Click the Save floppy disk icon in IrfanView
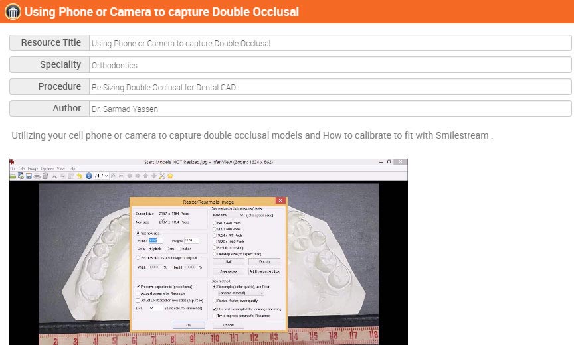Image resolution: width=574 pixels, height=345 pixels. 29,176
